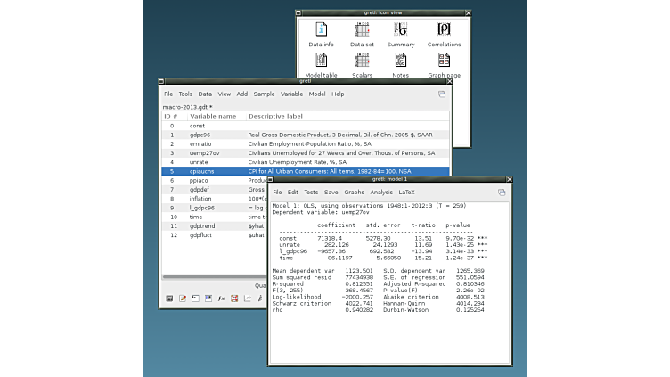The height and width of the screenshot is (377, 670).
Task: Open the Correlations matrix icon
Action: pyautogui.click(x=444, y=29)
